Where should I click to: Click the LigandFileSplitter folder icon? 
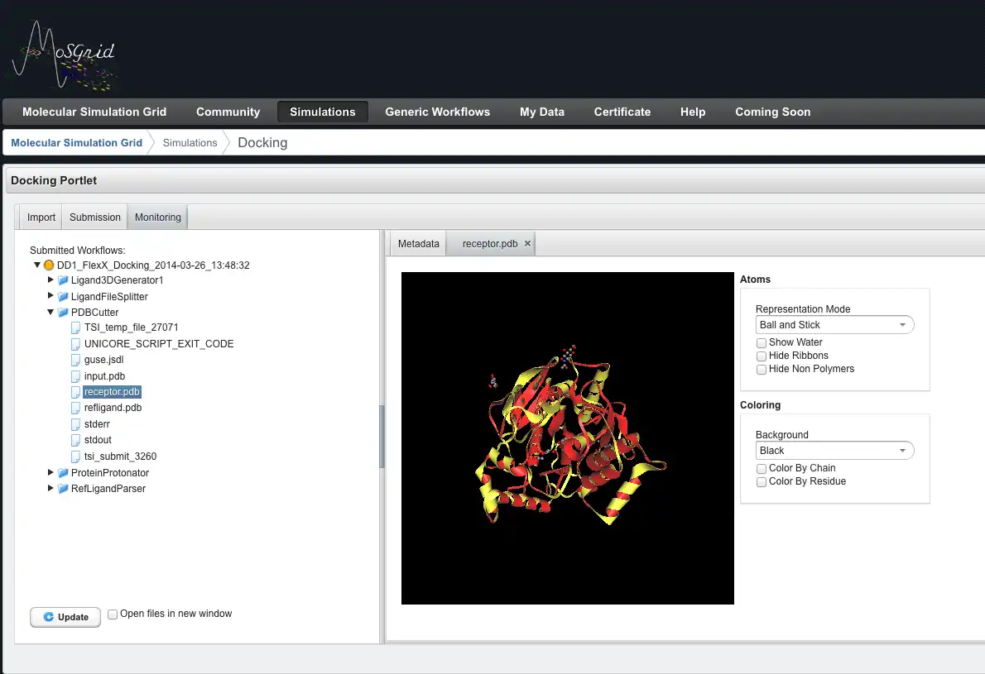click(x=63, y=296)
